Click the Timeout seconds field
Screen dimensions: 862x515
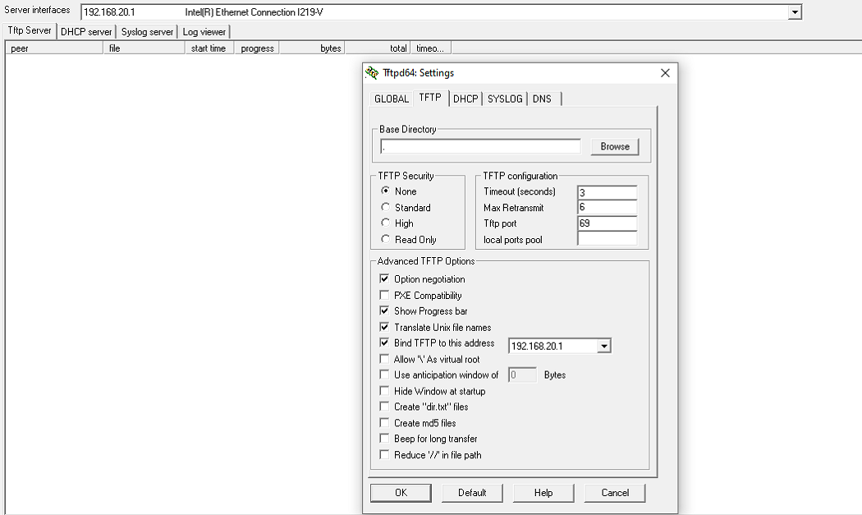click(x=607, y=192)
